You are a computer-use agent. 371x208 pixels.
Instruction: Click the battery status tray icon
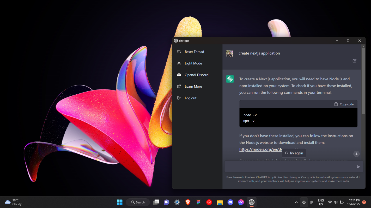tap(342, 202)
